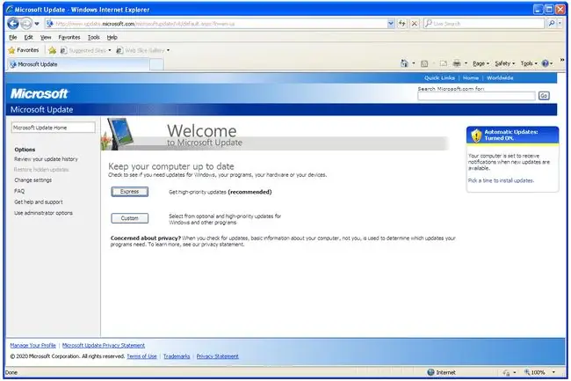Click the Home page icon in command bar

[404, 63]
